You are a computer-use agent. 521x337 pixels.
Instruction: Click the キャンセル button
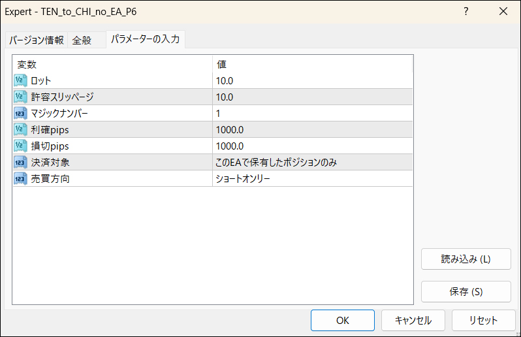pos(413,320)
